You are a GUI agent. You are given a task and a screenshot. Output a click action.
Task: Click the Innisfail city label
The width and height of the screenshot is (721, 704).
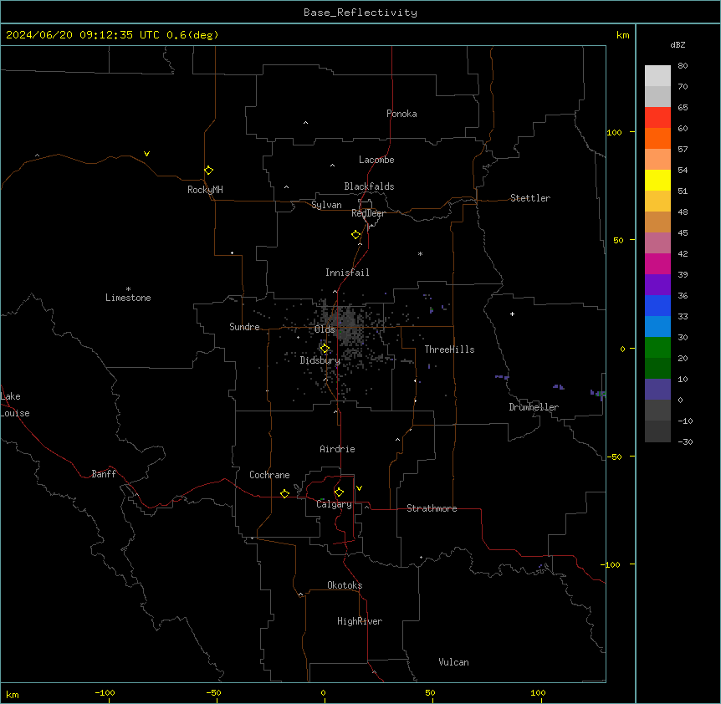coord(347,273)
